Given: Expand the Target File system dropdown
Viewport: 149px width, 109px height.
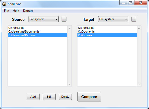Looking at the screenshot, I should (x=113, y=19).
